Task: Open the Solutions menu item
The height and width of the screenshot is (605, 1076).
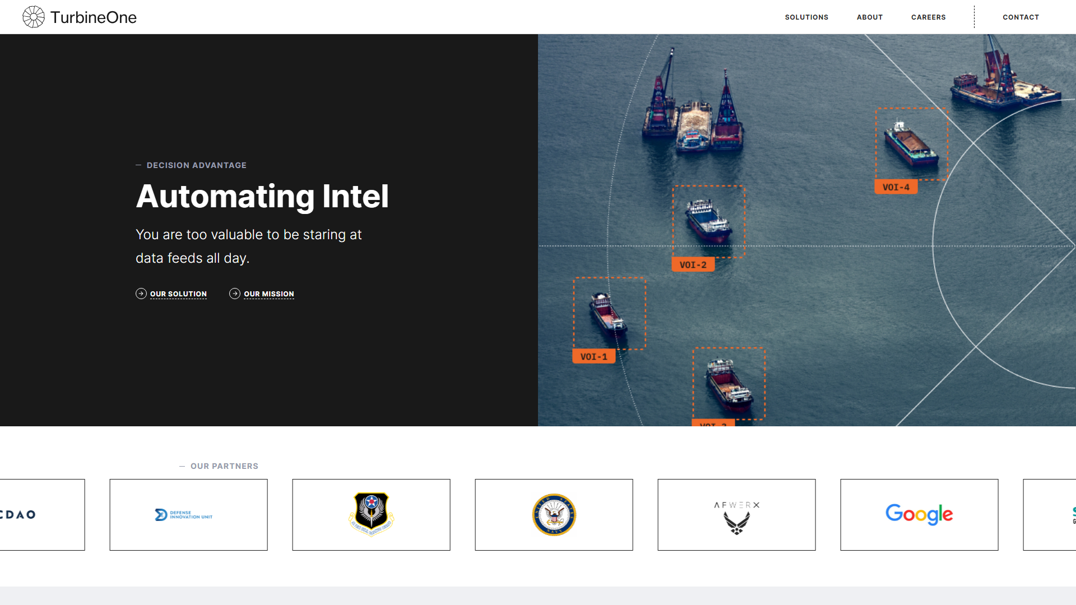Action: [x=806, y=17]
